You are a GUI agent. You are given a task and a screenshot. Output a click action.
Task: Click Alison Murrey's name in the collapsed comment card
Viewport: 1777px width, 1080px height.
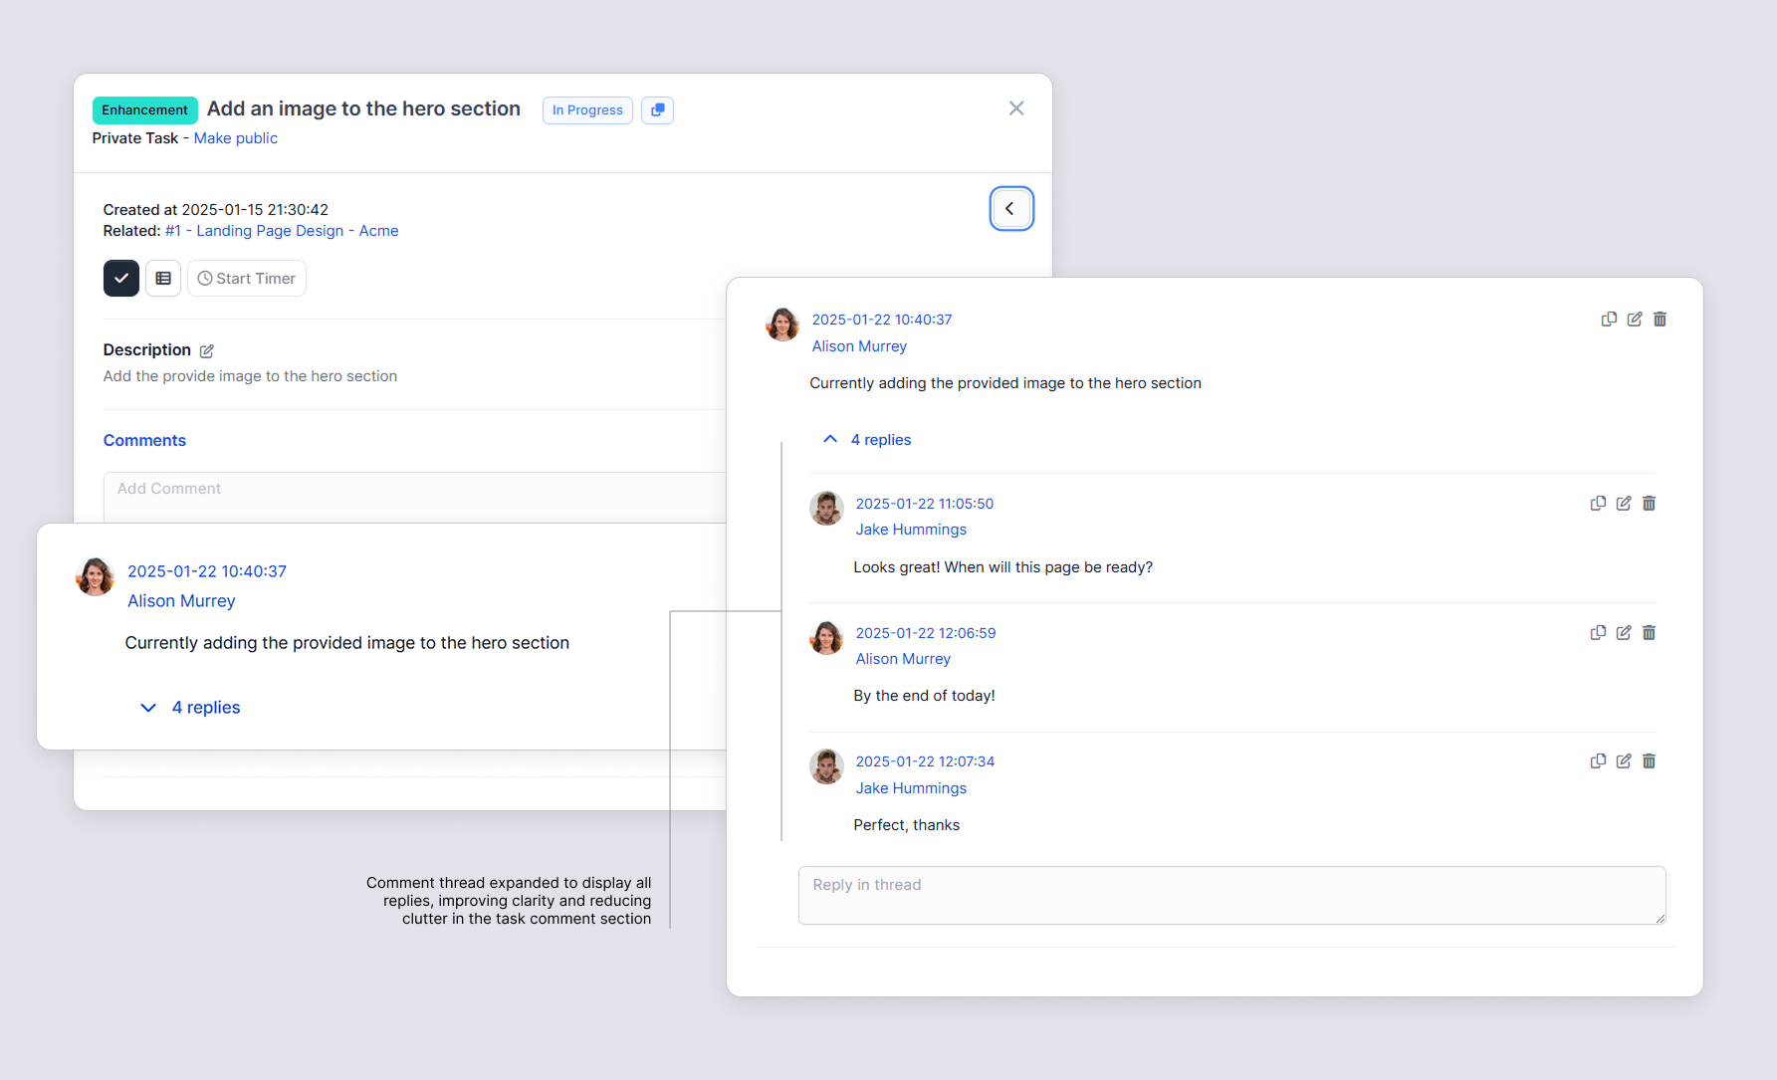[x=181, y=601]
